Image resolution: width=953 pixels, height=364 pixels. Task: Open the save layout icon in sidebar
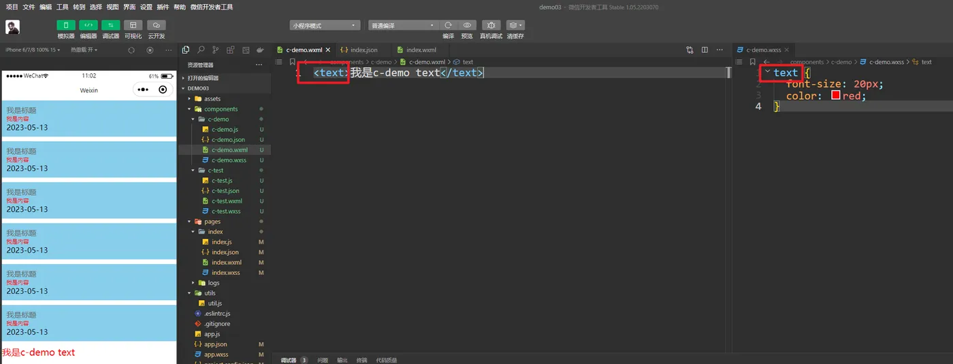pos(246,50)
